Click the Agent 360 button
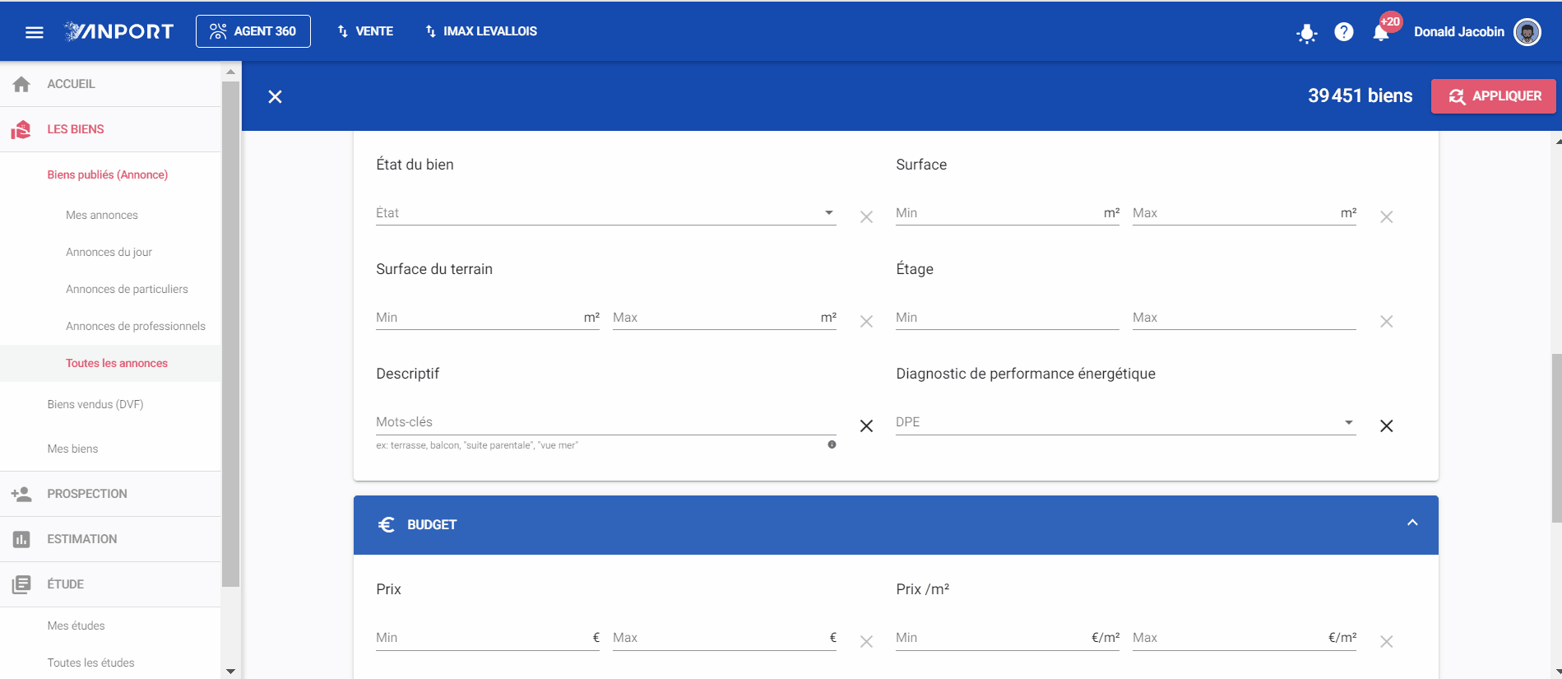 [x=253, y=31]
